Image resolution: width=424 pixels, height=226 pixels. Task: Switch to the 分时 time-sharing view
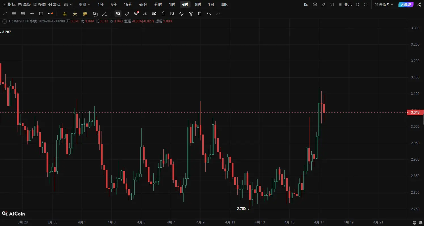(x=158, y=5)
